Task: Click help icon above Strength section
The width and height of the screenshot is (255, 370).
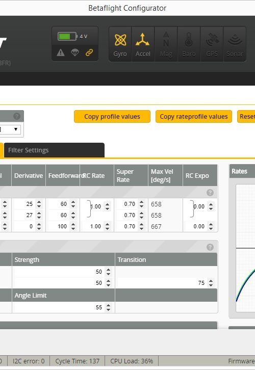Action: point(210,247)
